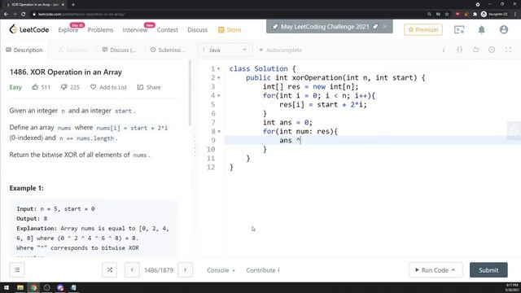Click problem counter 1486/1879
This screenshot has height=293, width=521.
coord(159,270)
